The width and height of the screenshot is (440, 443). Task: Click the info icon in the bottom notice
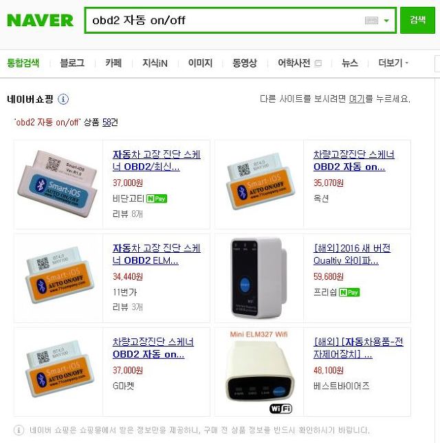coord(19,431)
